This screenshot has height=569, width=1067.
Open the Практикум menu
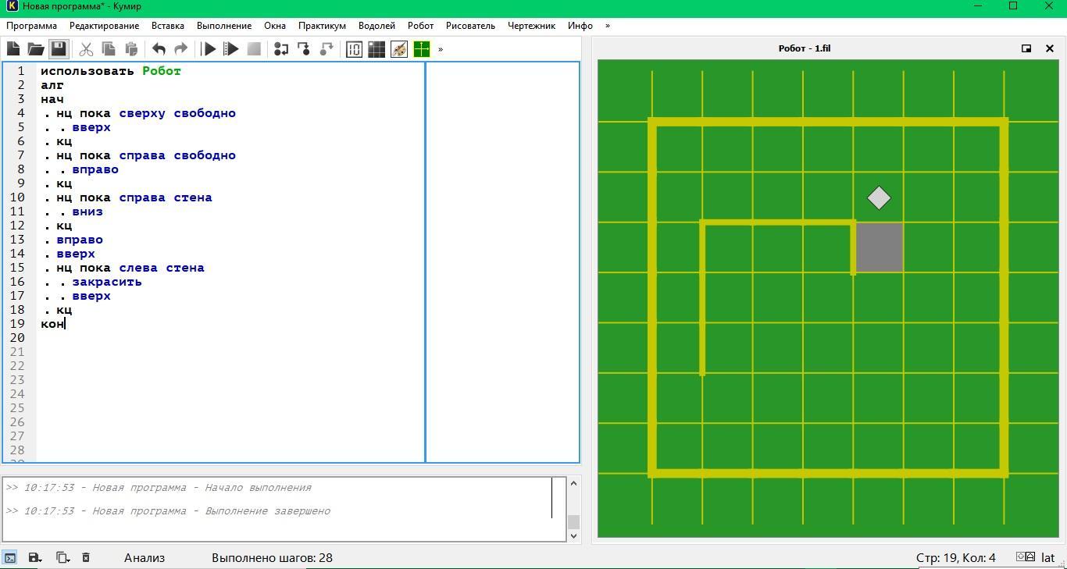(322, 26)
